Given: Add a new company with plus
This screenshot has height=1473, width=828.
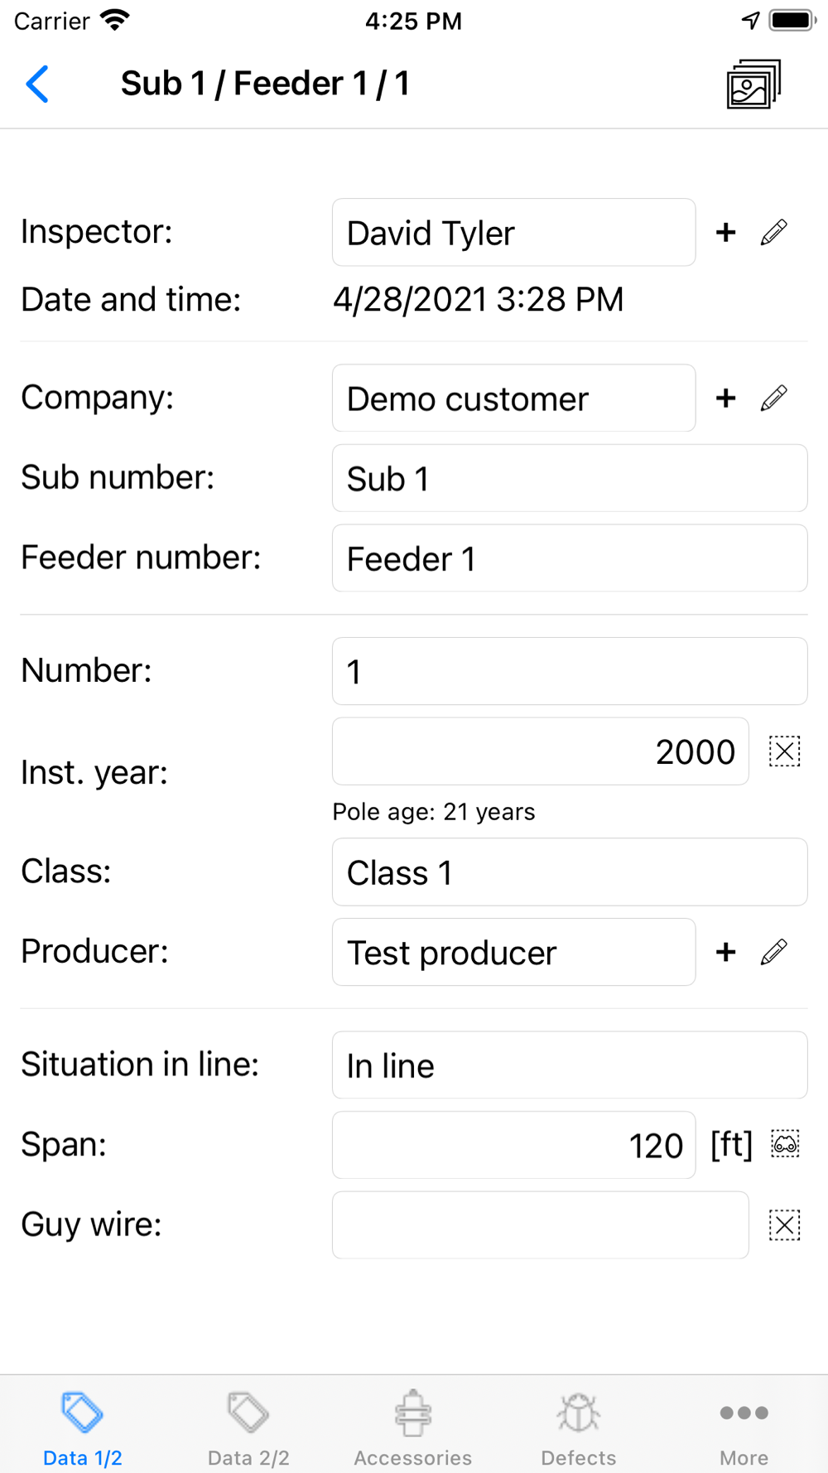Looking at the screenshot, I should click(725, 398).
